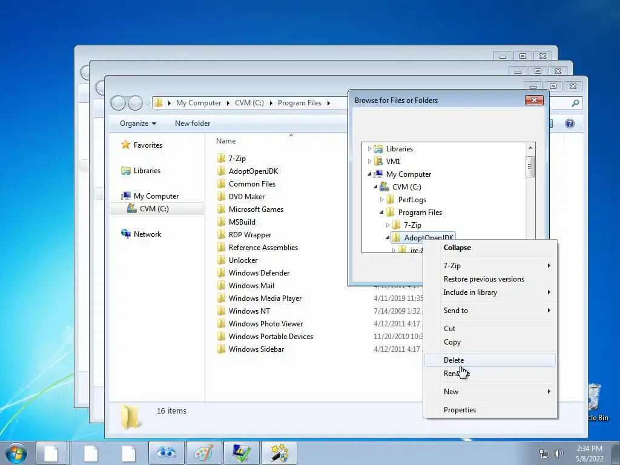Click the volume speaker tray icon
620x465 pixels.
click(x=559, y=453)
